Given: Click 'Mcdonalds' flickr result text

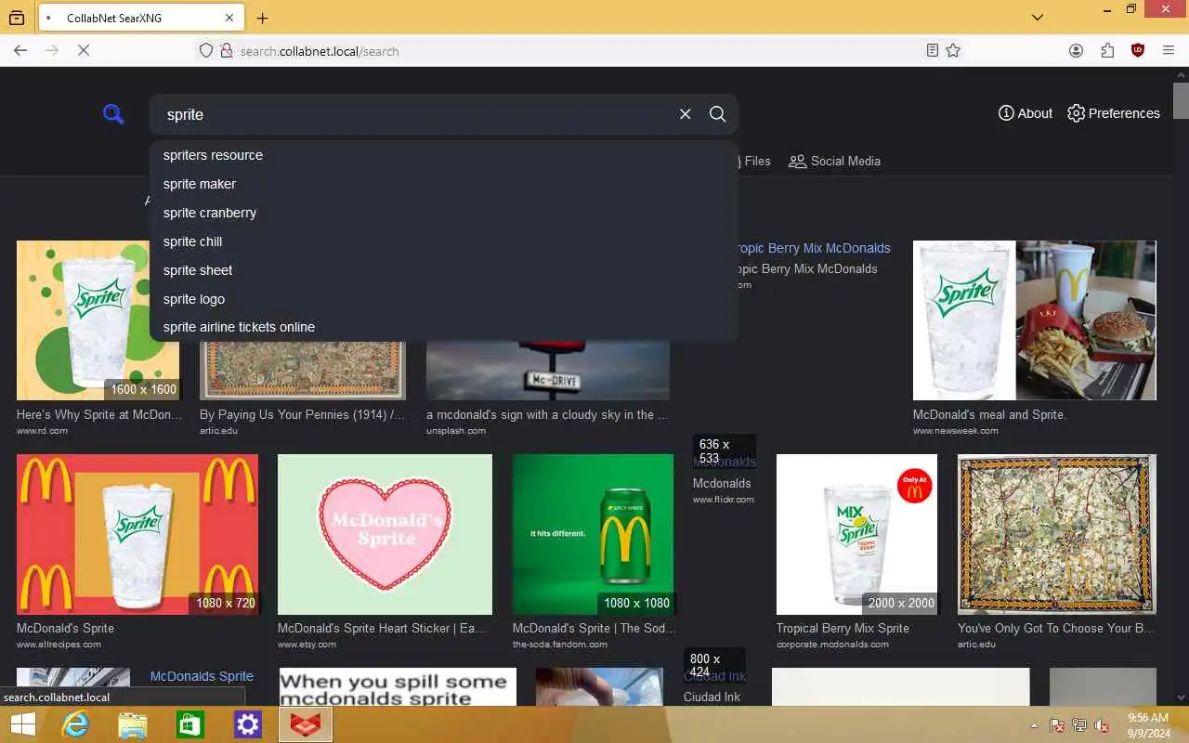Looking at the screenshot, I should pos(722,483).
